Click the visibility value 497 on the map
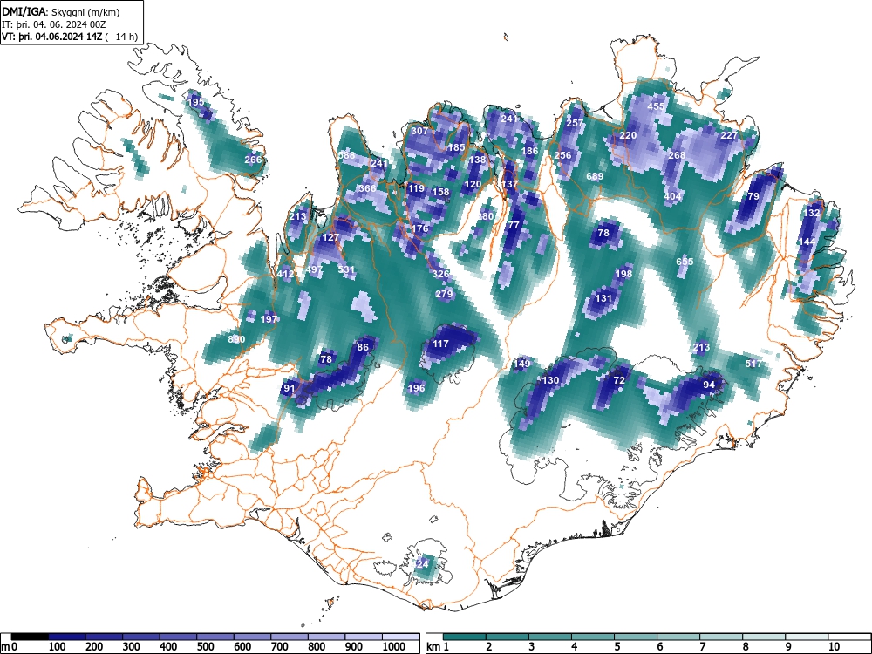The height and width of the screenshot is (654, 872). 314,269
